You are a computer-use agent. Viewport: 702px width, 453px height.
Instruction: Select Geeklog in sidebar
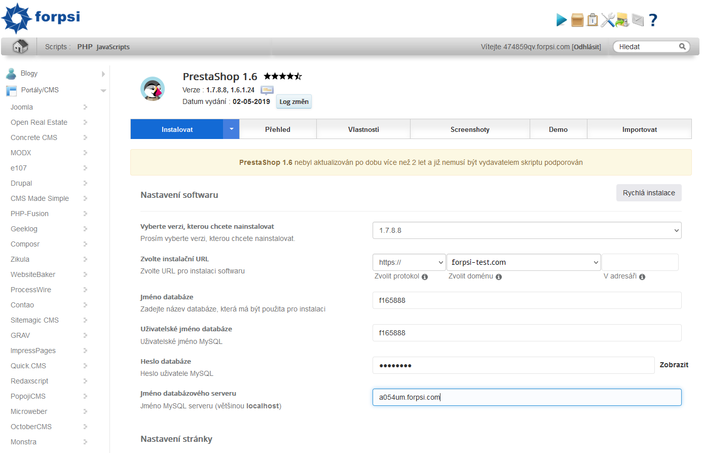(24, 229)
